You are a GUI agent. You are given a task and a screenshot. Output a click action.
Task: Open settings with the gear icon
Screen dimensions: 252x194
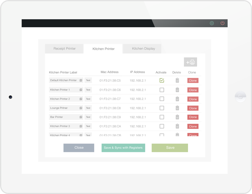212,23
